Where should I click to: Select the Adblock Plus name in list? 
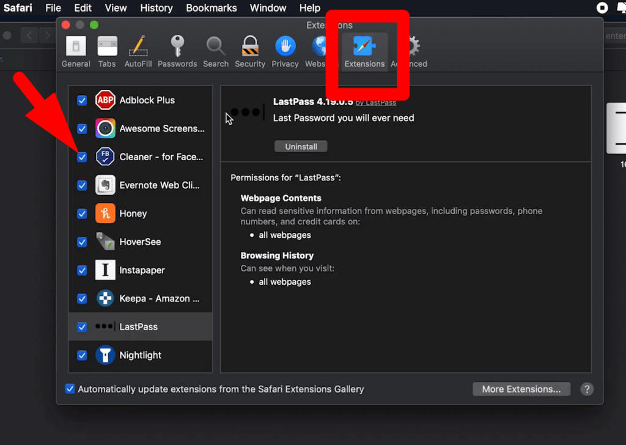pos(147,100)
